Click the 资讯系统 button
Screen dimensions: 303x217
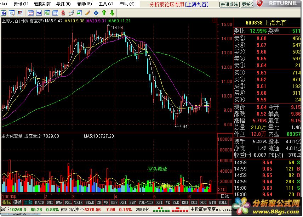pos(230,5)
